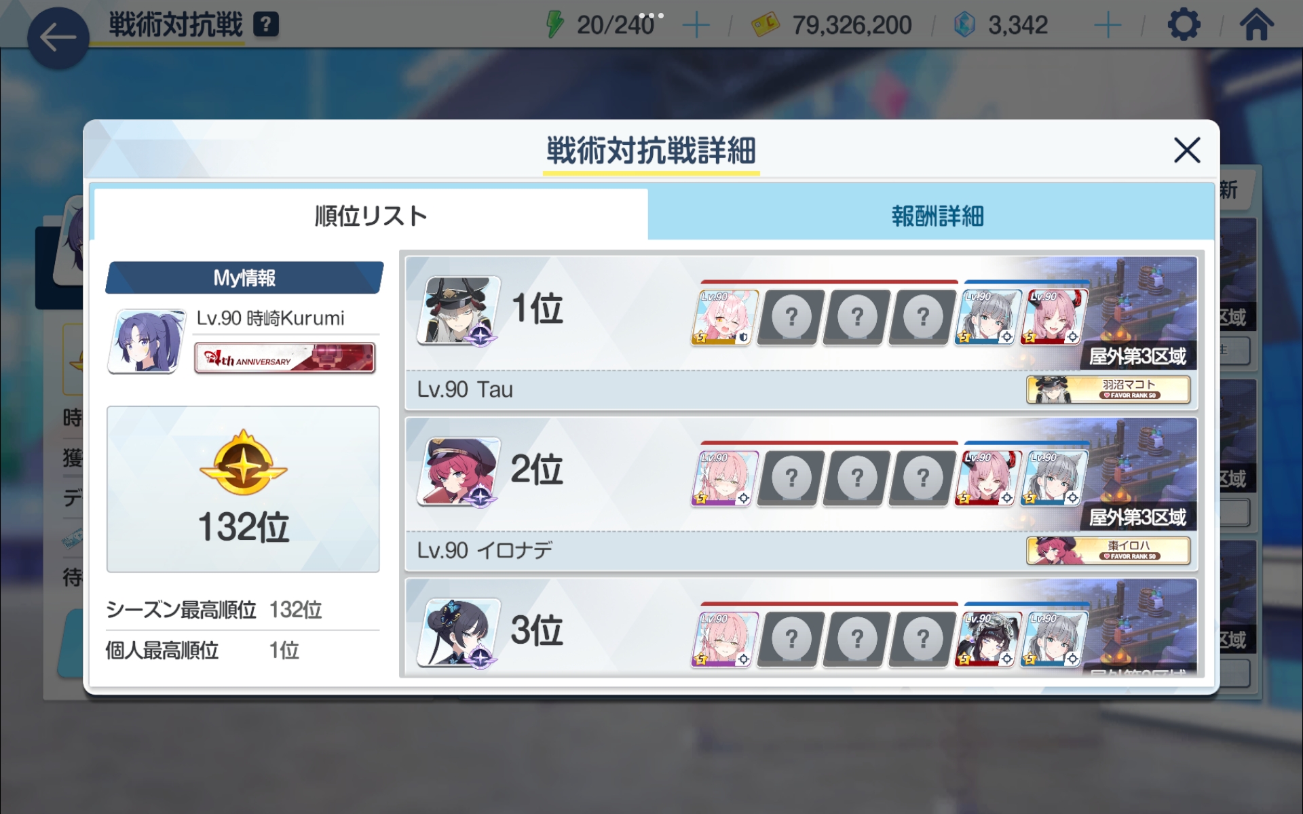1303x814 pixels.
Task: Open 2位 player イロナデ's portrait
Action: pyautogui.click(x=459, y=471)
